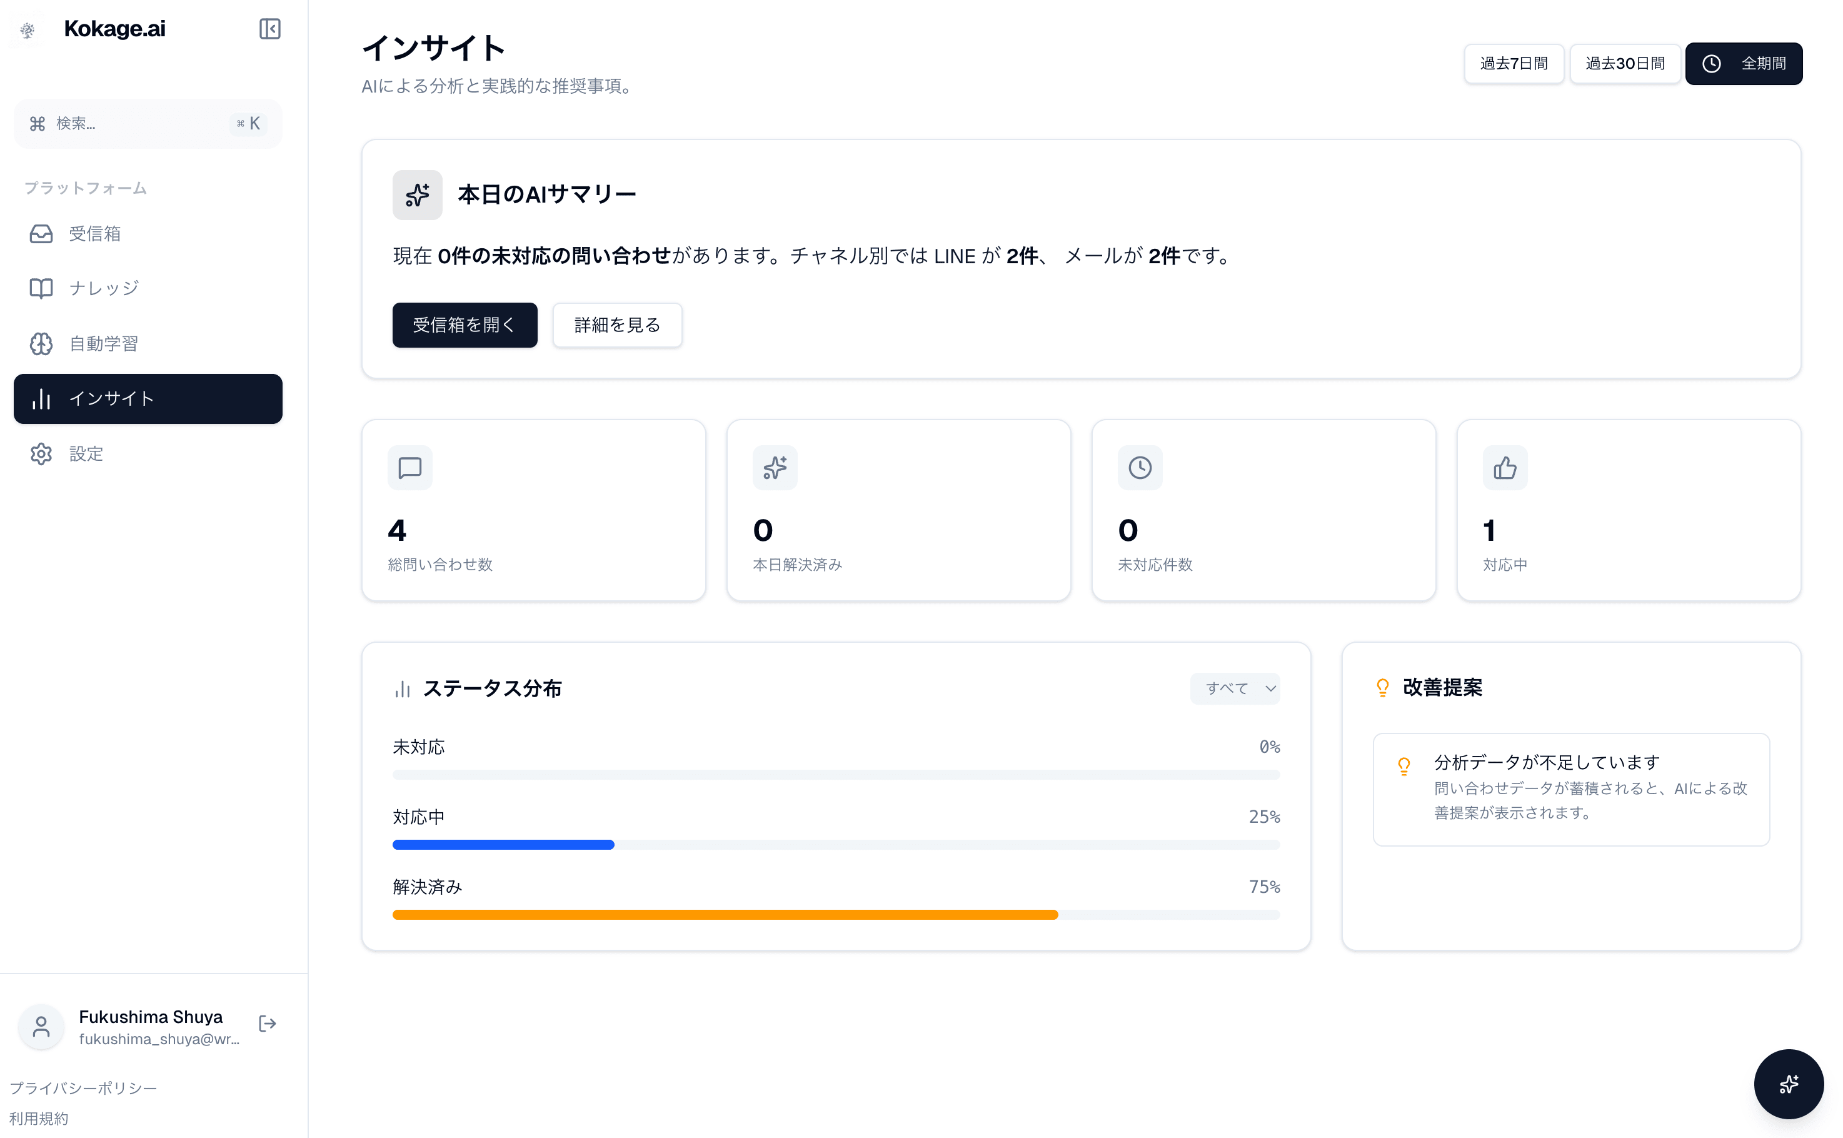Open the プライバシーポリシー link
The width and height of the screenshot is (1843, 1138).
[83, 1089]
